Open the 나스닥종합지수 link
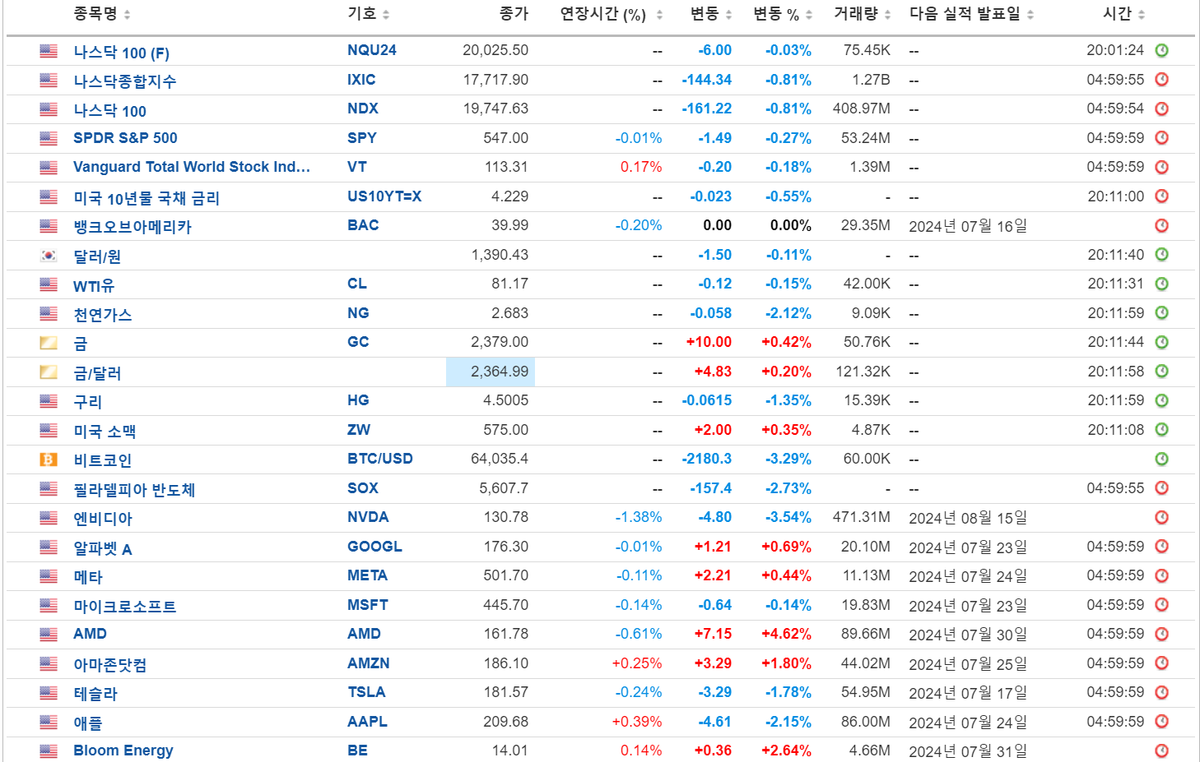 click(125, 81)
